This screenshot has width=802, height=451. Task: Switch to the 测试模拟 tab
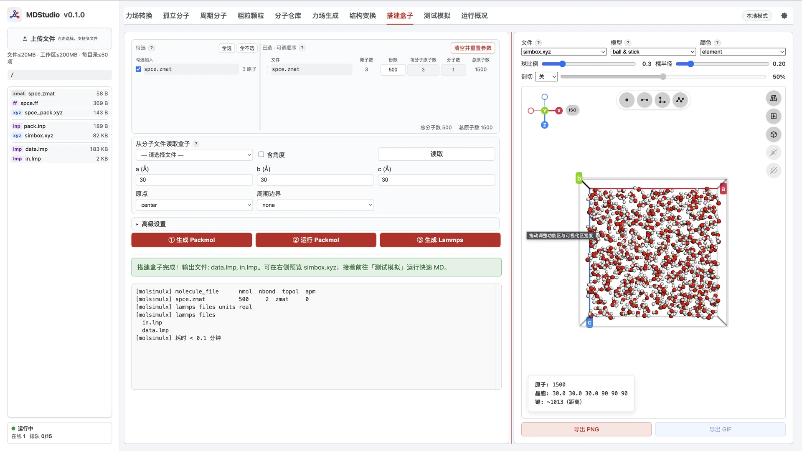[x=437, y=16]
